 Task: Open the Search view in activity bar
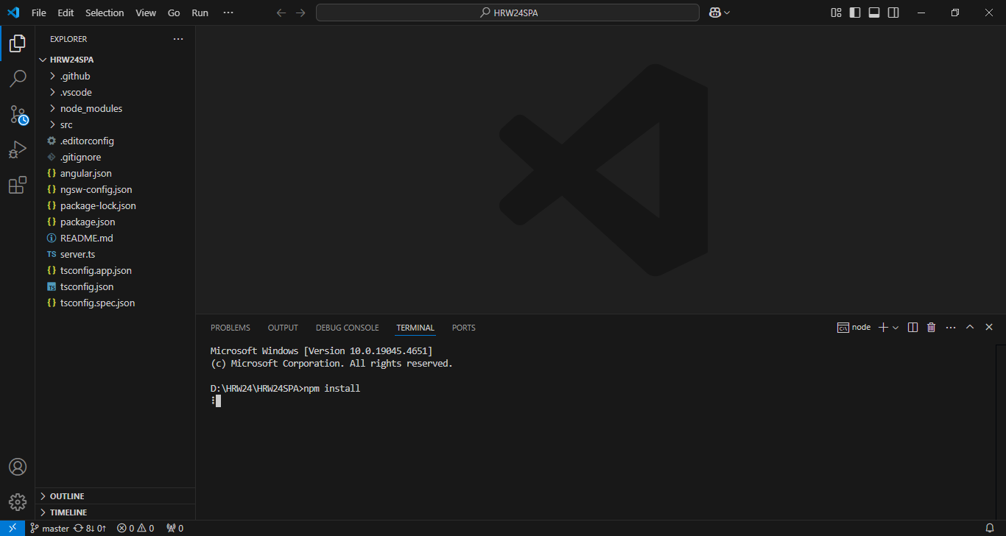[x=18, y=78]
